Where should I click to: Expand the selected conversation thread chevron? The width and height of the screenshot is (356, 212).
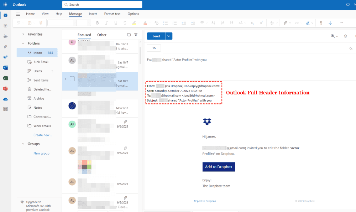point(66,79)
